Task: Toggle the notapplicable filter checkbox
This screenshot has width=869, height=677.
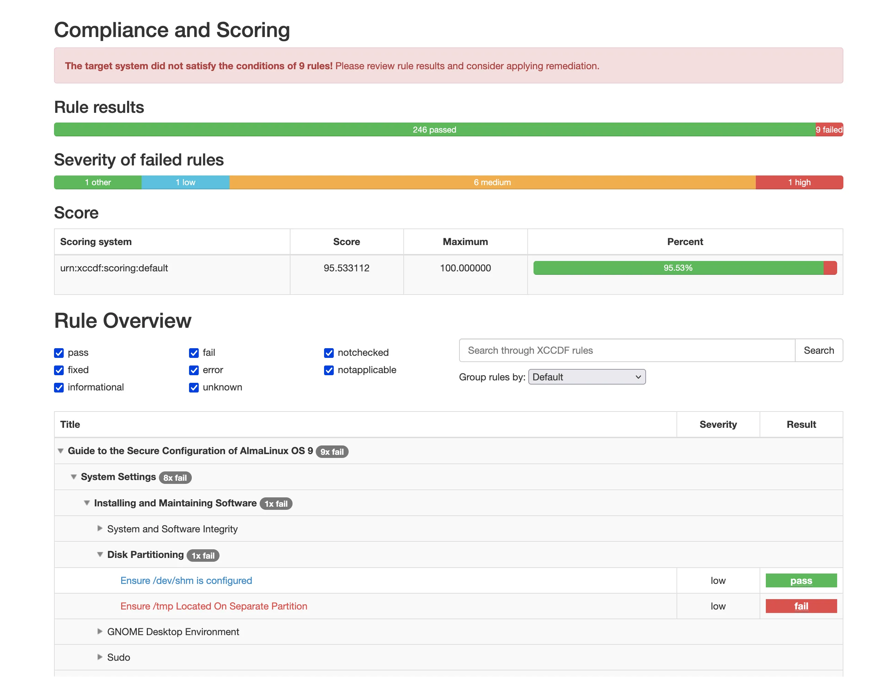Action: pyautogui.click(x=329, y=370)
